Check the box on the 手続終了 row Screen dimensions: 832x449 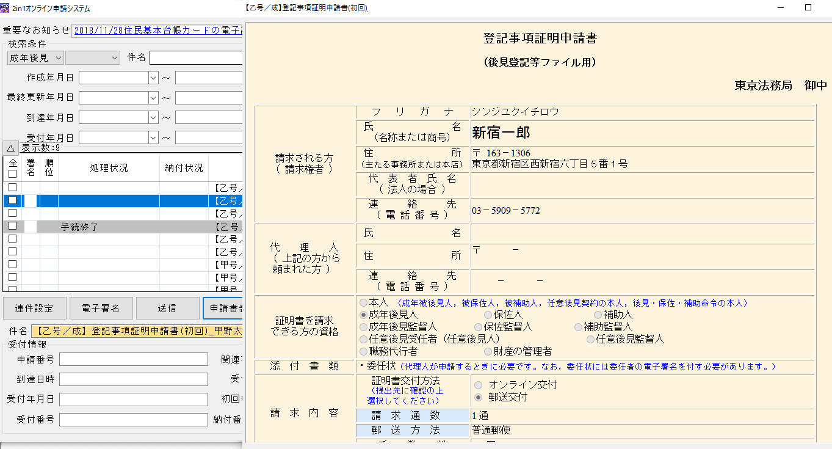pos(12,226)
